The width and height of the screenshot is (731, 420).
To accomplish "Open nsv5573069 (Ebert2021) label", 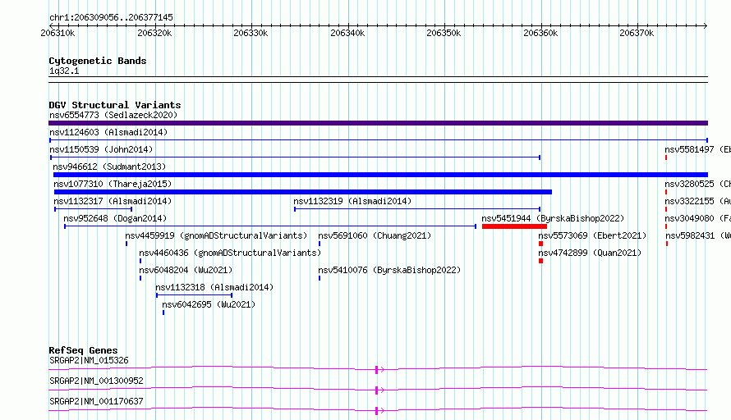I will pos(592,235).
